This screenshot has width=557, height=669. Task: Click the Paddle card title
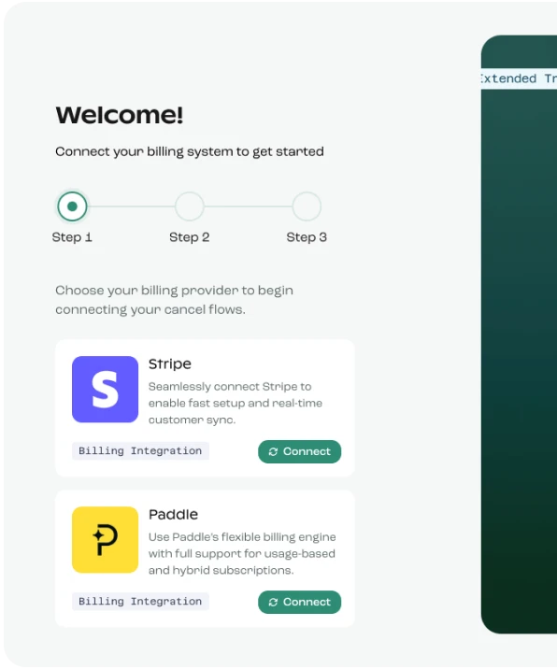point(173,515)
